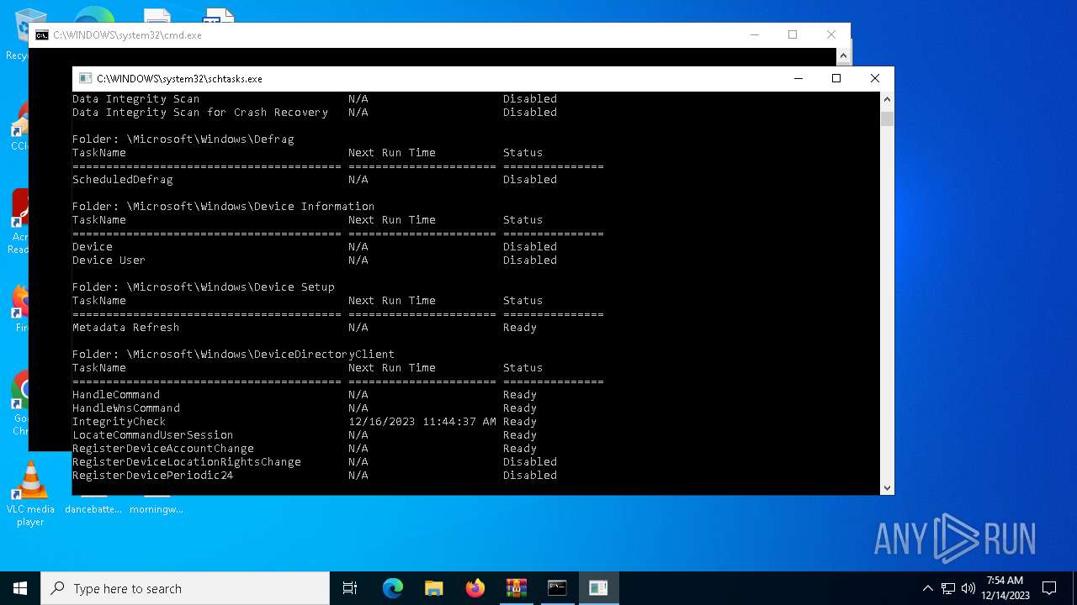
Task: Click the Device Information folder line
Action: (x=223, y=206)
